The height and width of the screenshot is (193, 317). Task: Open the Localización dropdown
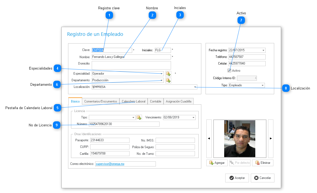pyautogui.click(x=195, y=87)
